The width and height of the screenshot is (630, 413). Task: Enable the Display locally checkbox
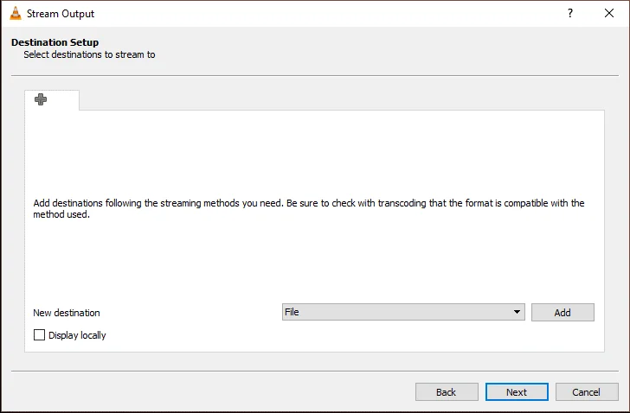pyautogui.click(x=39, y=335)
